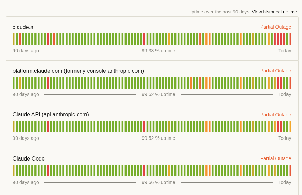
Task: Select today's orange bar in Claude API timeline
Action: [x=290, y=126]
